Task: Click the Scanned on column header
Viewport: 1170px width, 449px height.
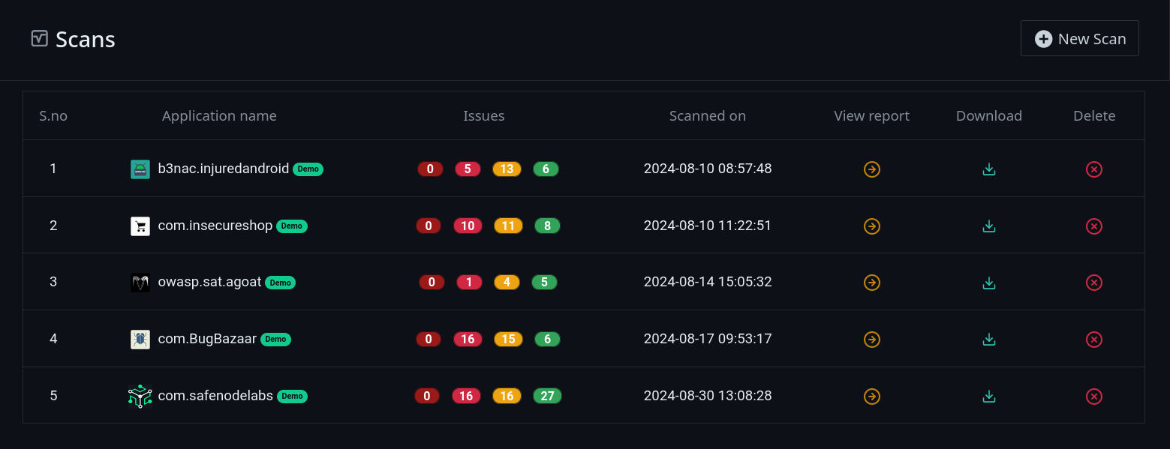Action: click(x=708, y=115)
